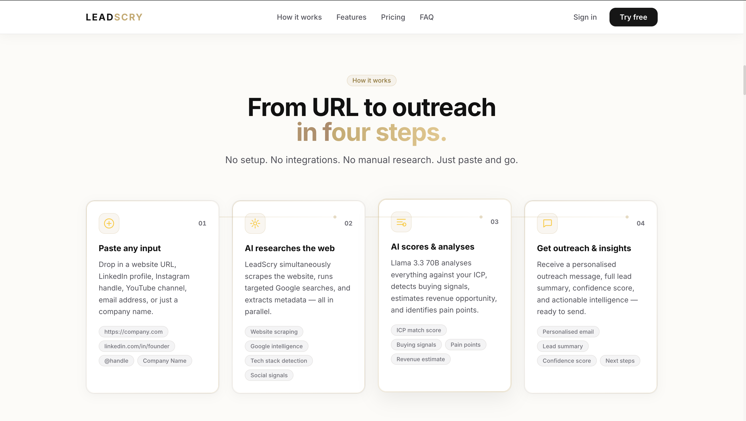Viewport: 746px width, 421px height.
Task: Click step number 04 label
Action: (x=641, y=223)
